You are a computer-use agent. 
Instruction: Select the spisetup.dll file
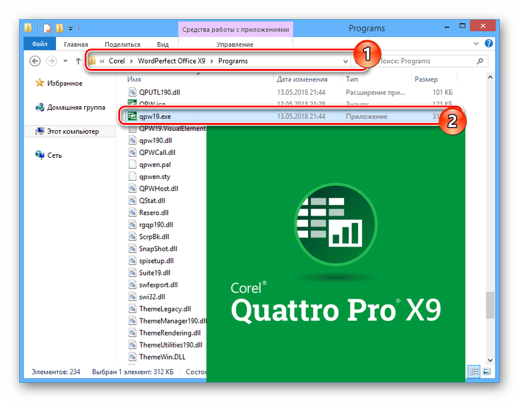pos(156,261)
